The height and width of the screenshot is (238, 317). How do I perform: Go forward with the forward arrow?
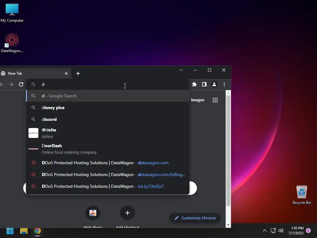pyautogui.click(x=11, y=84)
